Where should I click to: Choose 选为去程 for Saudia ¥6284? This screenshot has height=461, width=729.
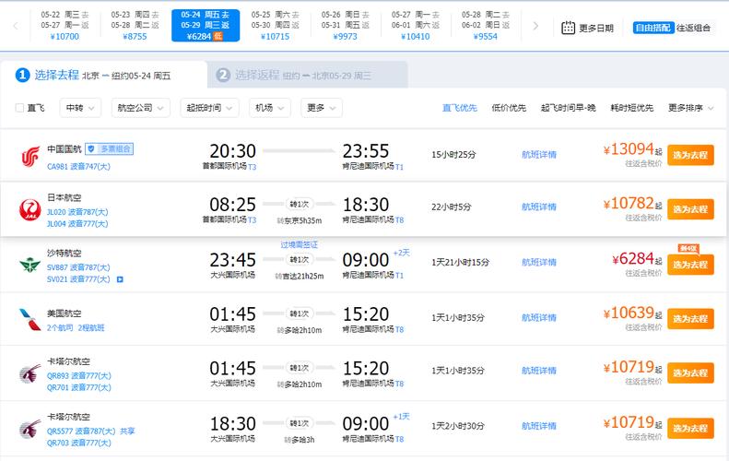pyautogui.click(x=690, y=265)
